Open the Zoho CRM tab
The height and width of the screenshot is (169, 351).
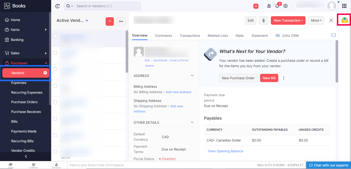tap(287, 35)
